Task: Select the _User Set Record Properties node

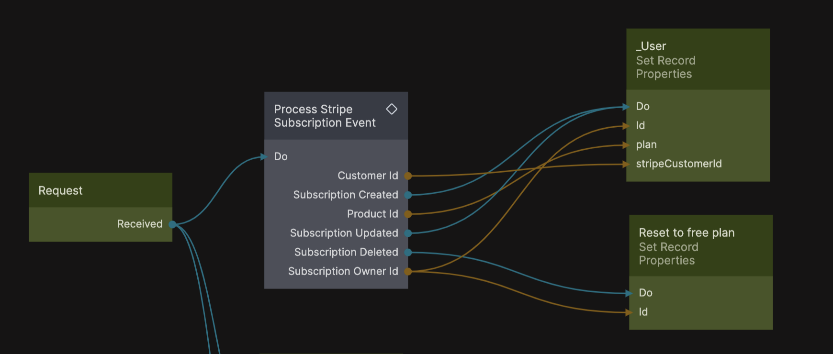Action: pyautogui.click(x=698, y=60)
